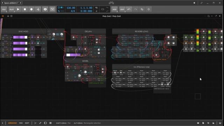Open the project panel file icon
Screen dimensions: 224x126
203,123
